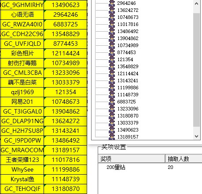The height and width of the screenshot is (194, 202).
Task: Click spreadsheet cell 11017816
Action: pos(66,160)
